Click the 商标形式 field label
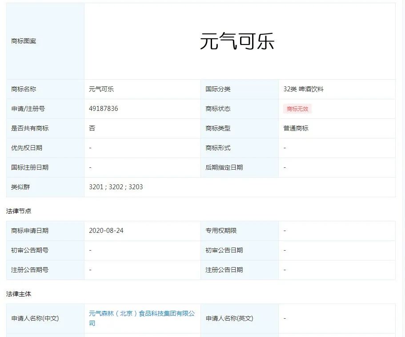The image size is (405, 337). click(218, 148)
